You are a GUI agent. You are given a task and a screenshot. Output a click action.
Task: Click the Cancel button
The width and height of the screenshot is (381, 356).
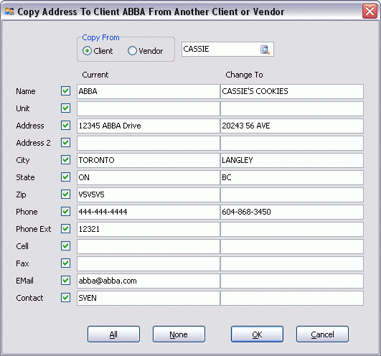(322, 334)
